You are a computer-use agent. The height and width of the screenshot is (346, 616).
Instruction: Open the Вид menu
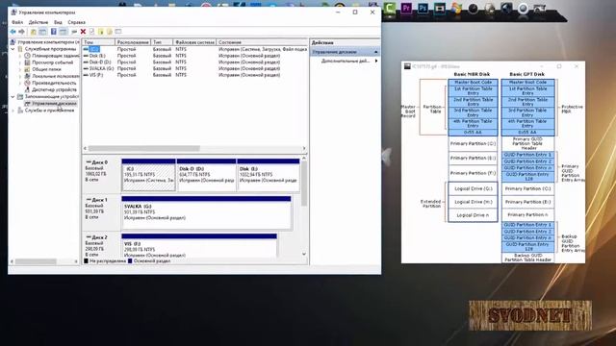(58, 22)
